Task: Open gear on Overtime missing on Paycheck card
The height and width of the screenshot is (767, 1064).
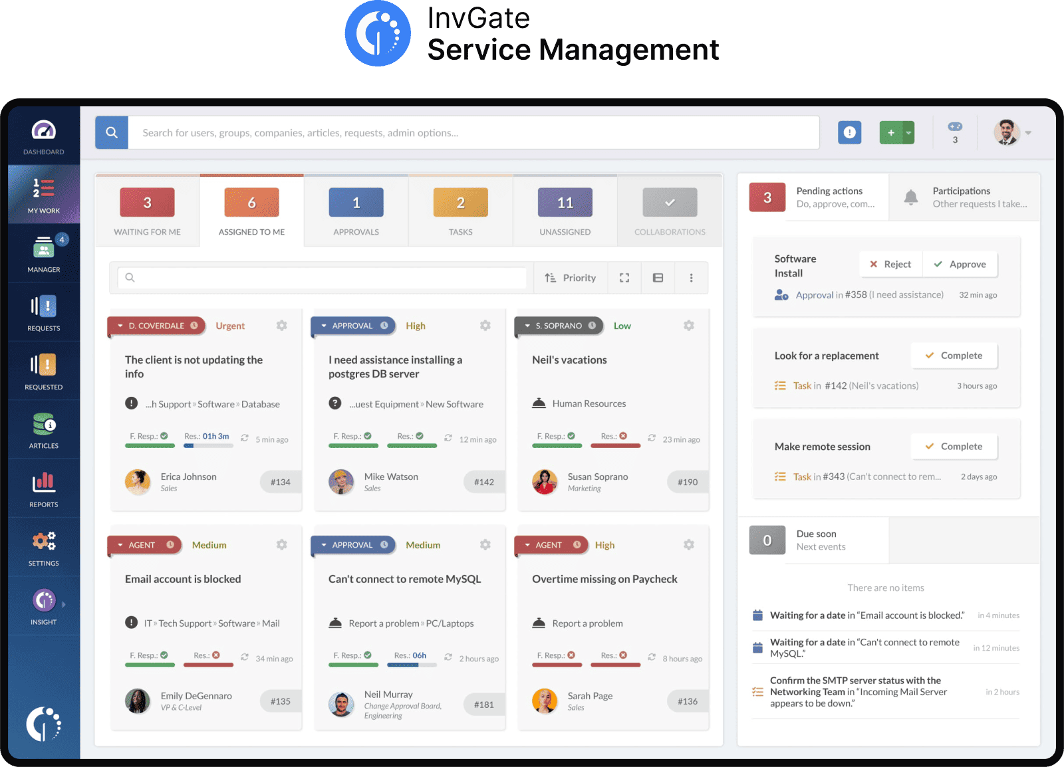Action: tap(689, 545)
